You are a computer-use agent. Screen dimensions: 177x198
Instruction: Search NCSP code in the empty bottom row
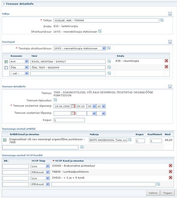coord(158,184)
